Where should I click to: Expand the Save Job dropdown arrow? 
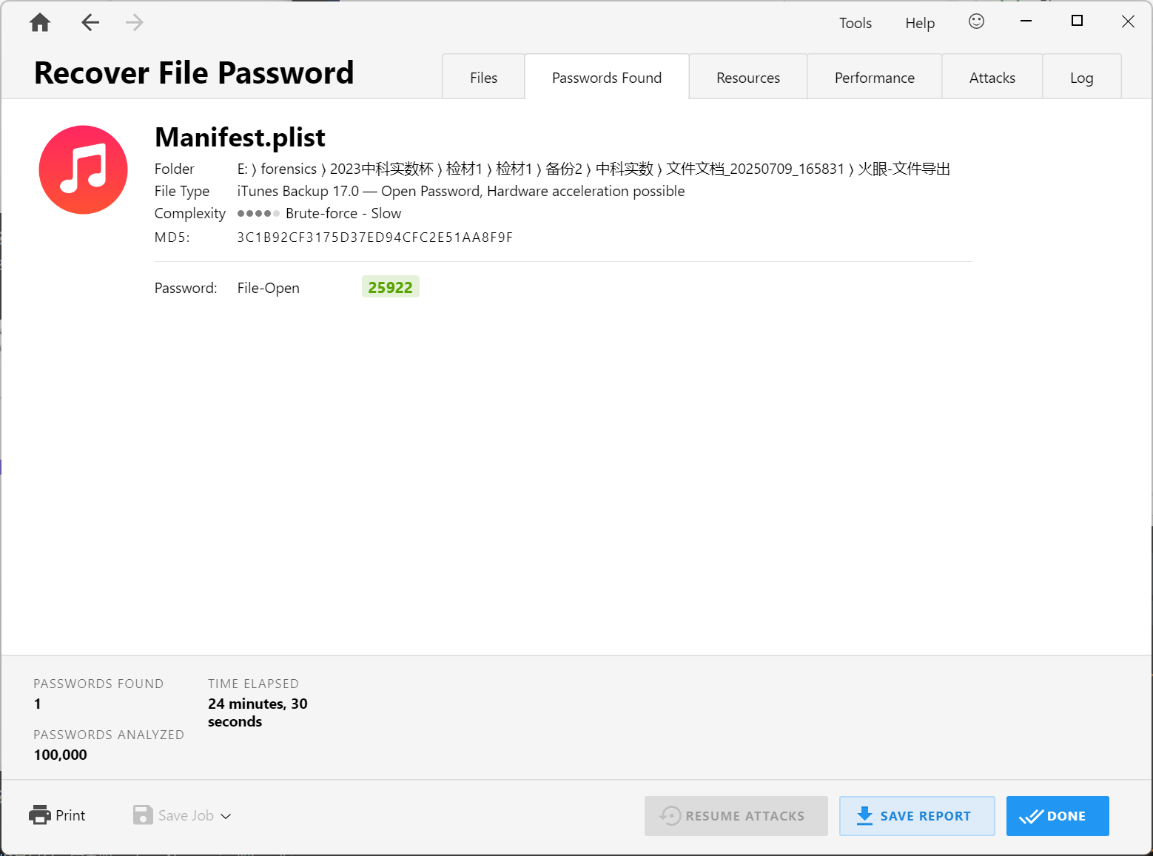coord(226,816)
